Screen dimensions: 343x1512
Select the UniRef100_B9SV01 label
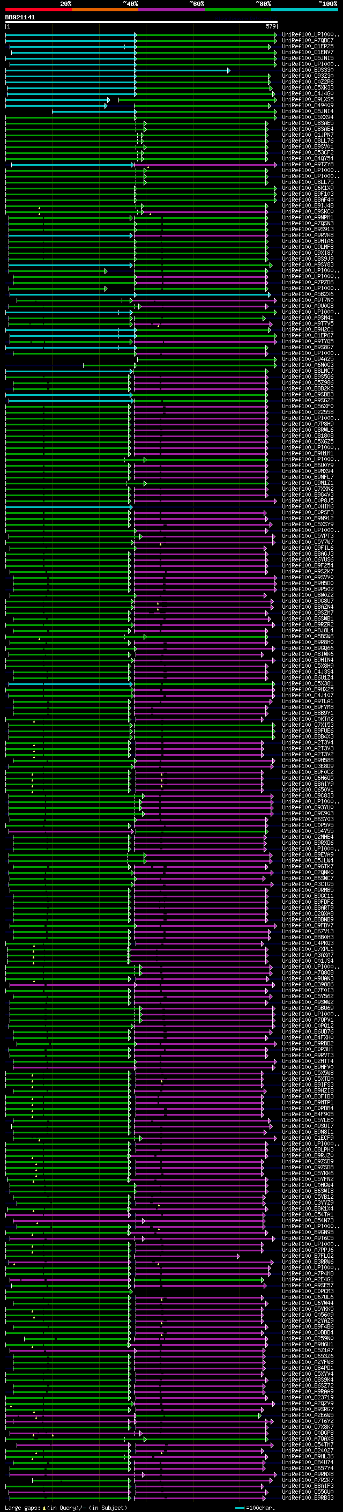tap(308, 147)
